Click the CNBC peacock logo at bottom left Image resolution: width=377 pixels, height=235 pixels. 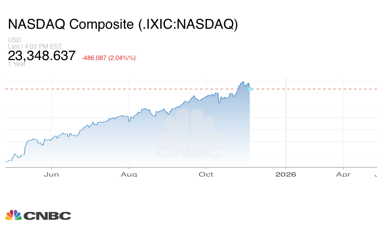click(x=13, y=215)
